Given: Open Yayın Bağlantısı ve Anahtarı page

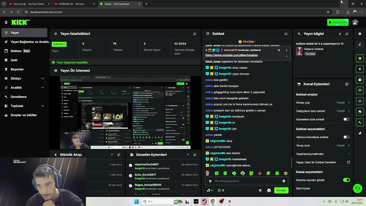Looking at the screenshot, I should (x=27, y=42).
